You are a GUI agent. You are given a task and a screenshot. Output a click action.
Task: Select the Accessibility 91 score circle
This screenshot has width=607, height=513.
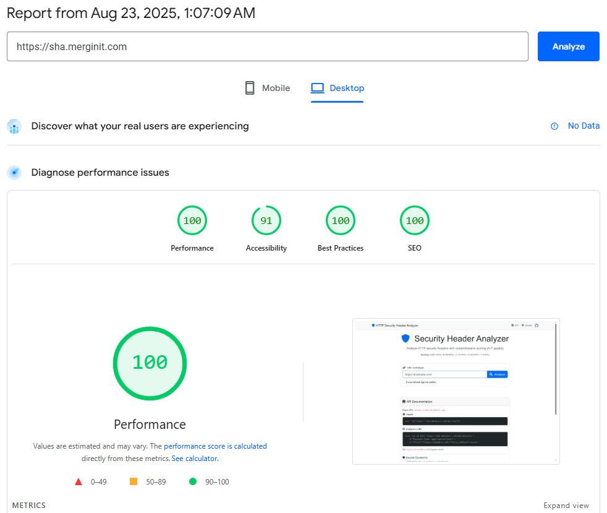(266, 220)
